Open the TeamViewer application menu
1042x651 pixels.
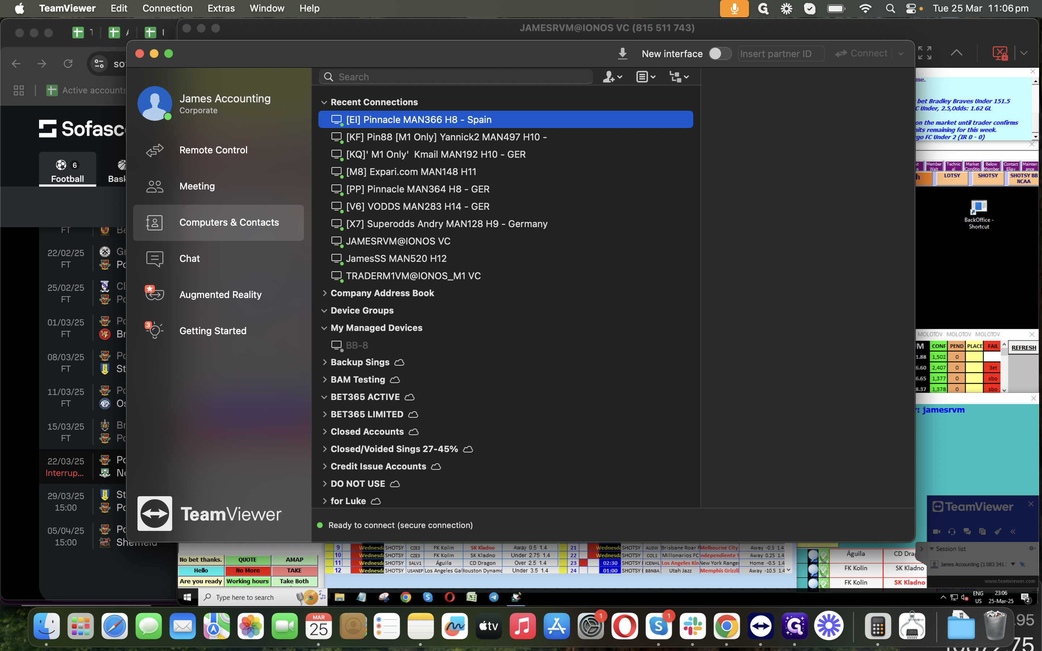click(x=67, y=8)
